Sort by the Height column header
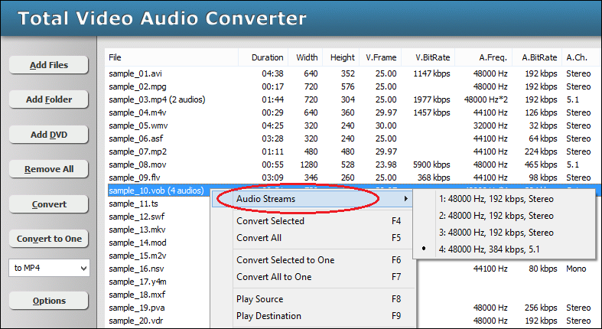The height and width of the screenshot is (329, 602). 341,57
